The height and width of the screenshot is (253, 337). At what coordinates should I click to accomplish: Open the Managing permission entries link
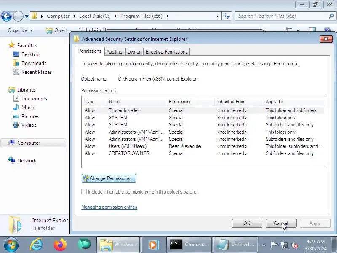point(109,207)
